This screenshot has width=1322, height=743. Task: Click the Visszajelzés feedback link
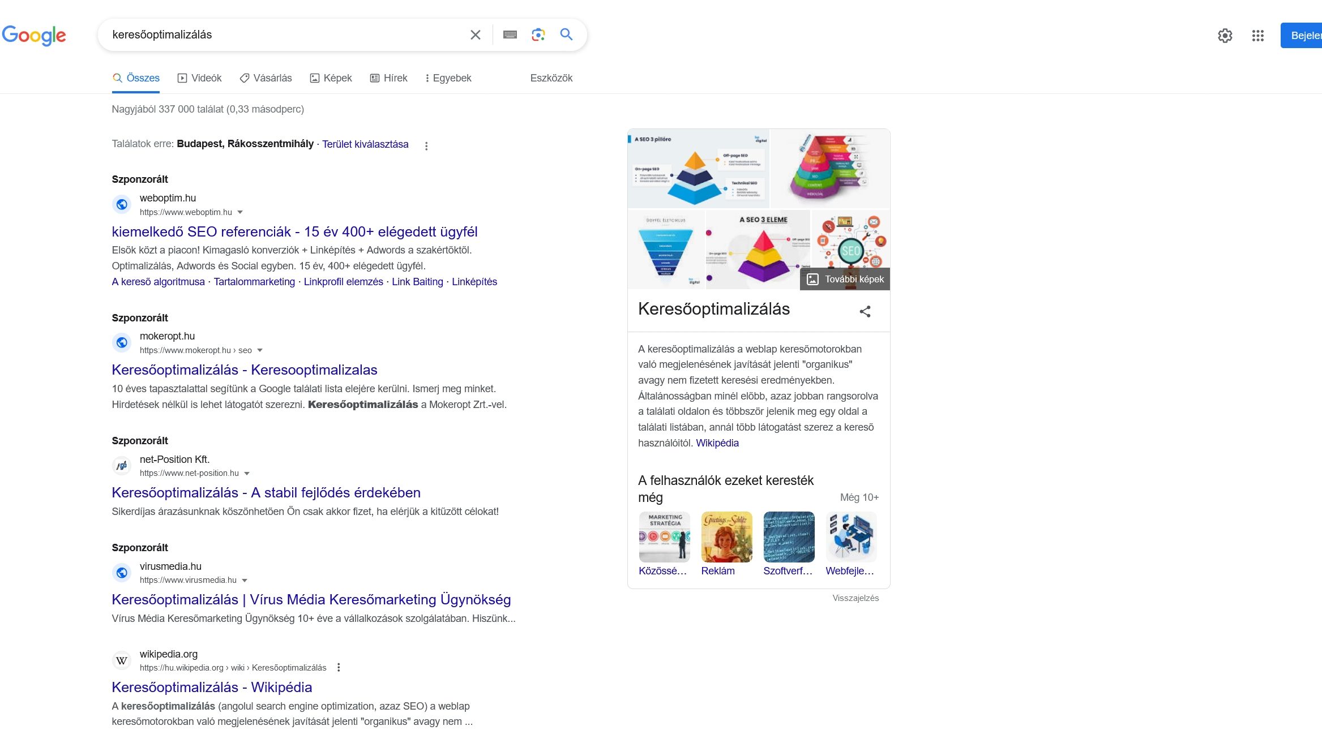(x=855, y=598)
